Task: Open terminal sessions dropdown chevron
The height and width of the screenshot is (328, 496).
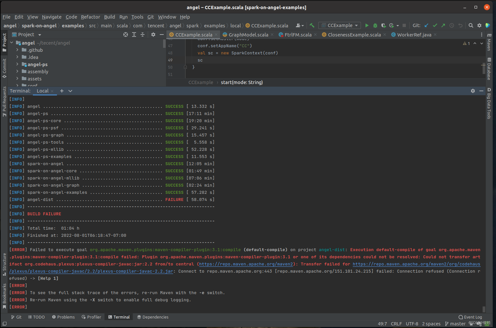Action: click(70, 91)
